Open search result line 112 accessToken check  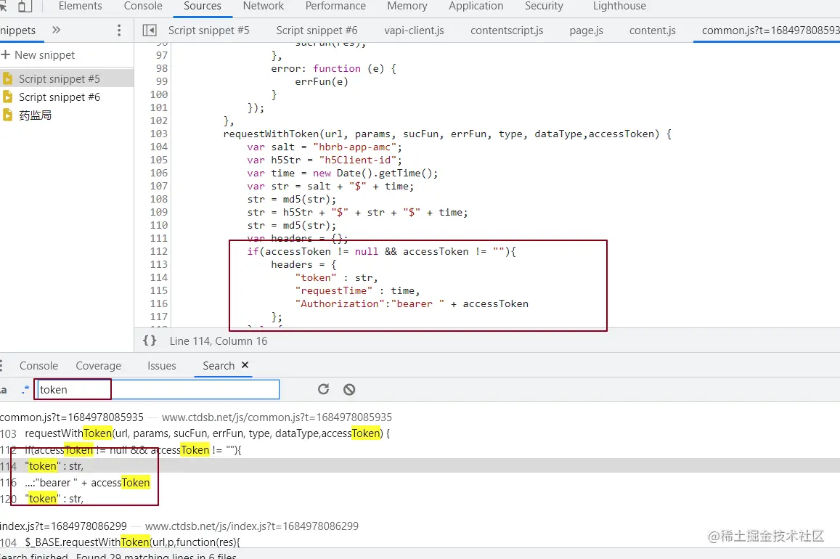133,450
